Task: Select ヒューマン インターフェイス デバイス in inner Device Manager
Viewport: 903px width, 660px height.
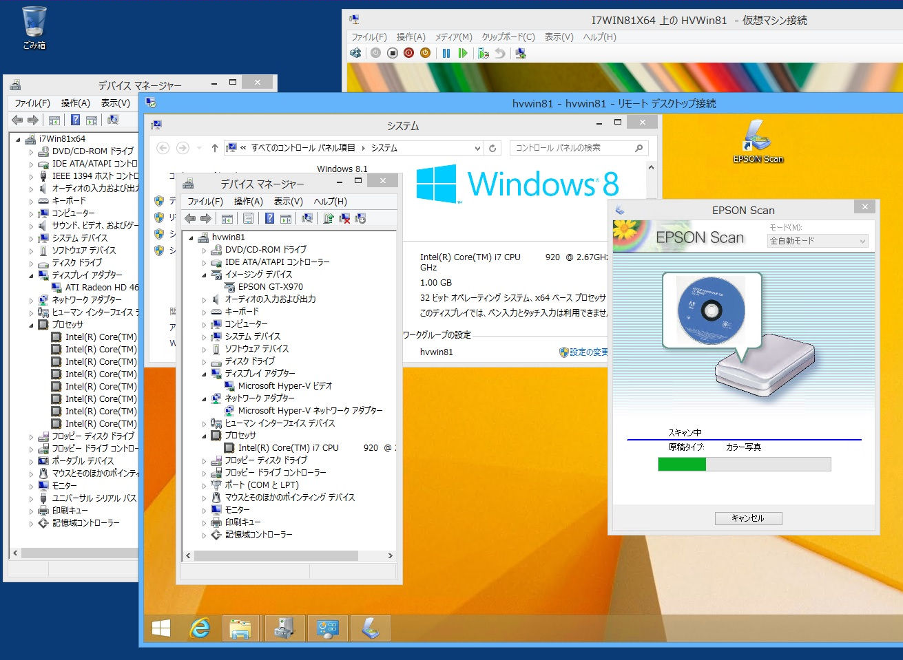Action: (280, 423)
